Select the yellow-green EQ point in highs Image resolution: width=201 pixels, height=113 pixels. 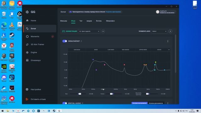click(156, 62)
